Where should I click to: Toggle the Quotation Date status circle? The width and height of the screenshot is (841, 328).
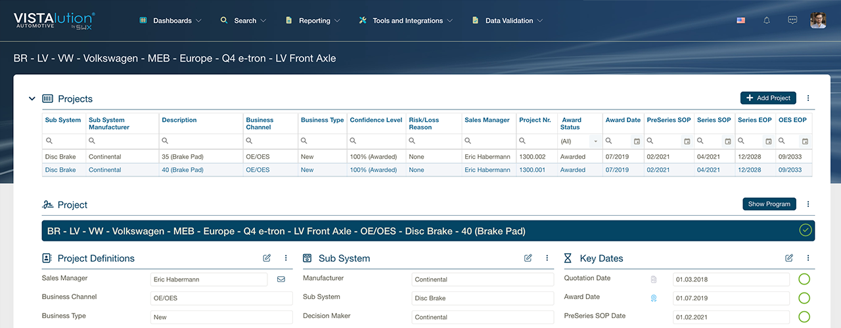[804, 279]
